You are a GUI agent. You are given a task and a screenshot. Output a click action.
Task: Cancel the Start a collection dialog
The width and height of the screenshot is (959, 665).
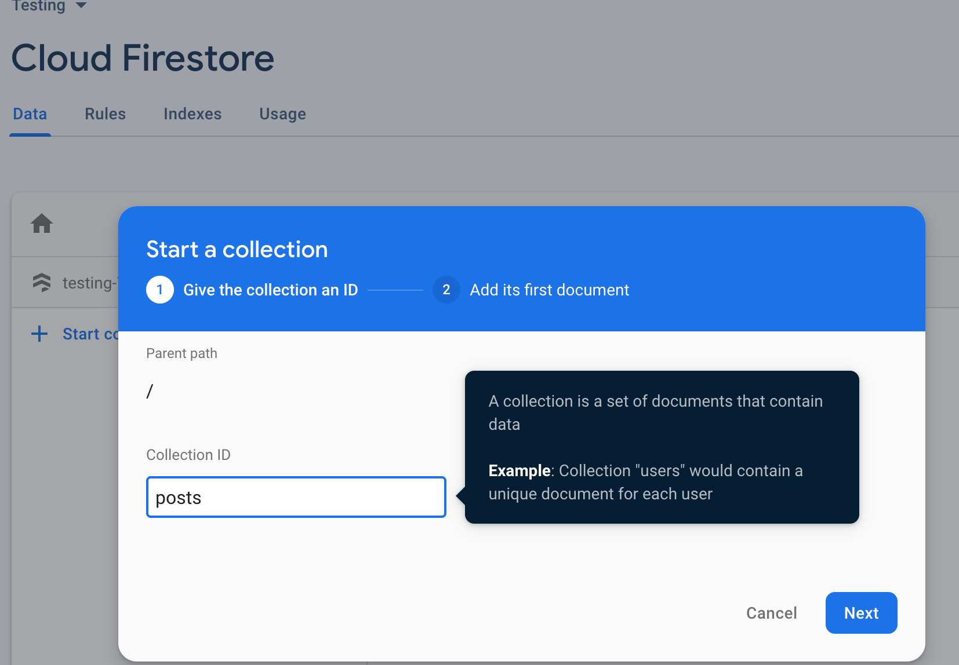coord(771,613)
